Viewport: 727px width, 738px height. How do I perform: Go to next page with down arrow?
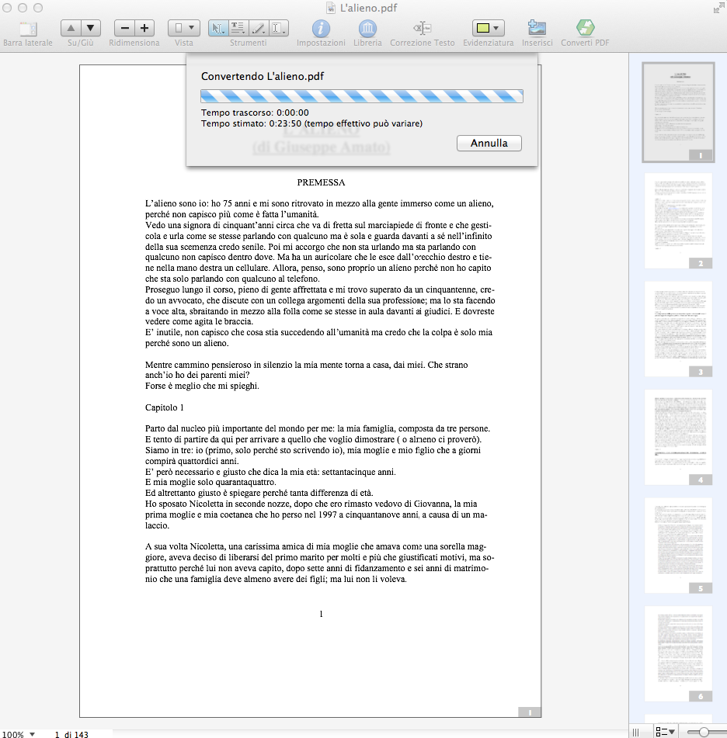90,28
